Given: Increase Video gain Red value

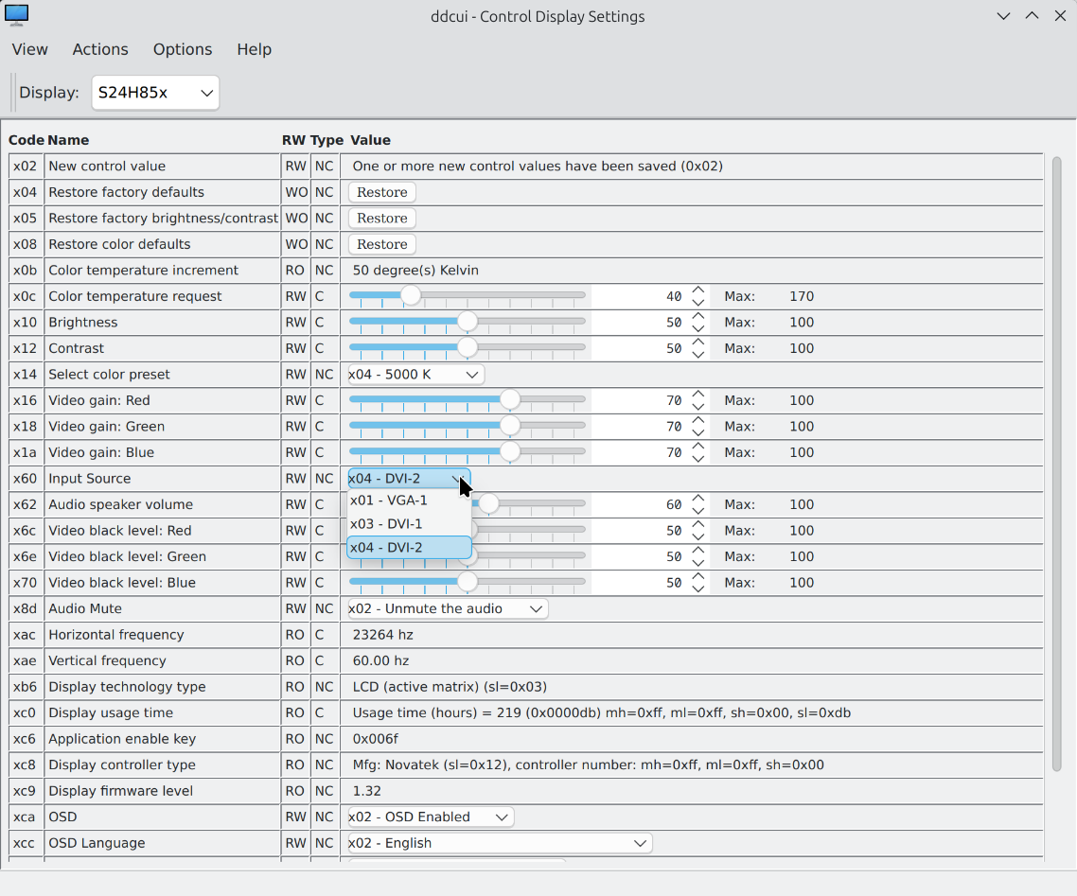Looking at the screenshot, I should 698,395.
